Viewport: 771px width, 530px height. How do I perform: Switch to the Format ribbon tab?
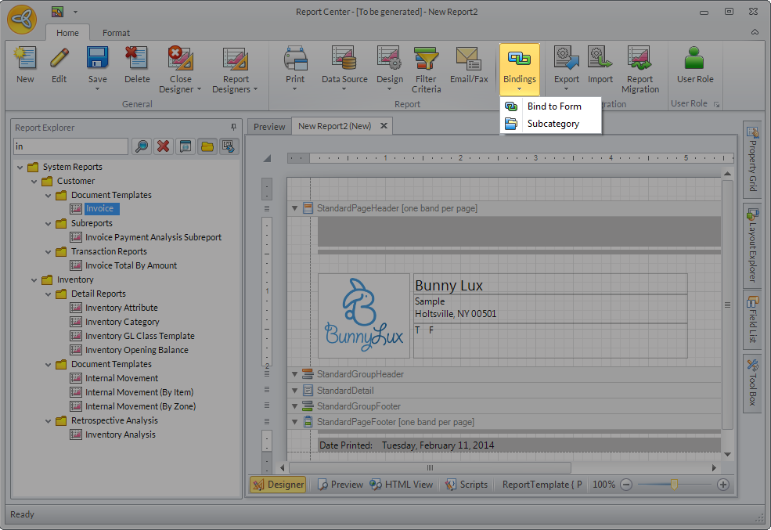point(117,33)
